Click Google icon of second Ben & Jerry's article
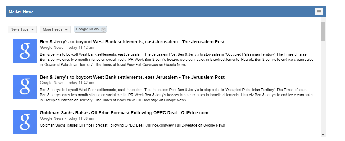Image resolution: width=345 pixels, height=141 pixels. [25, 87]
